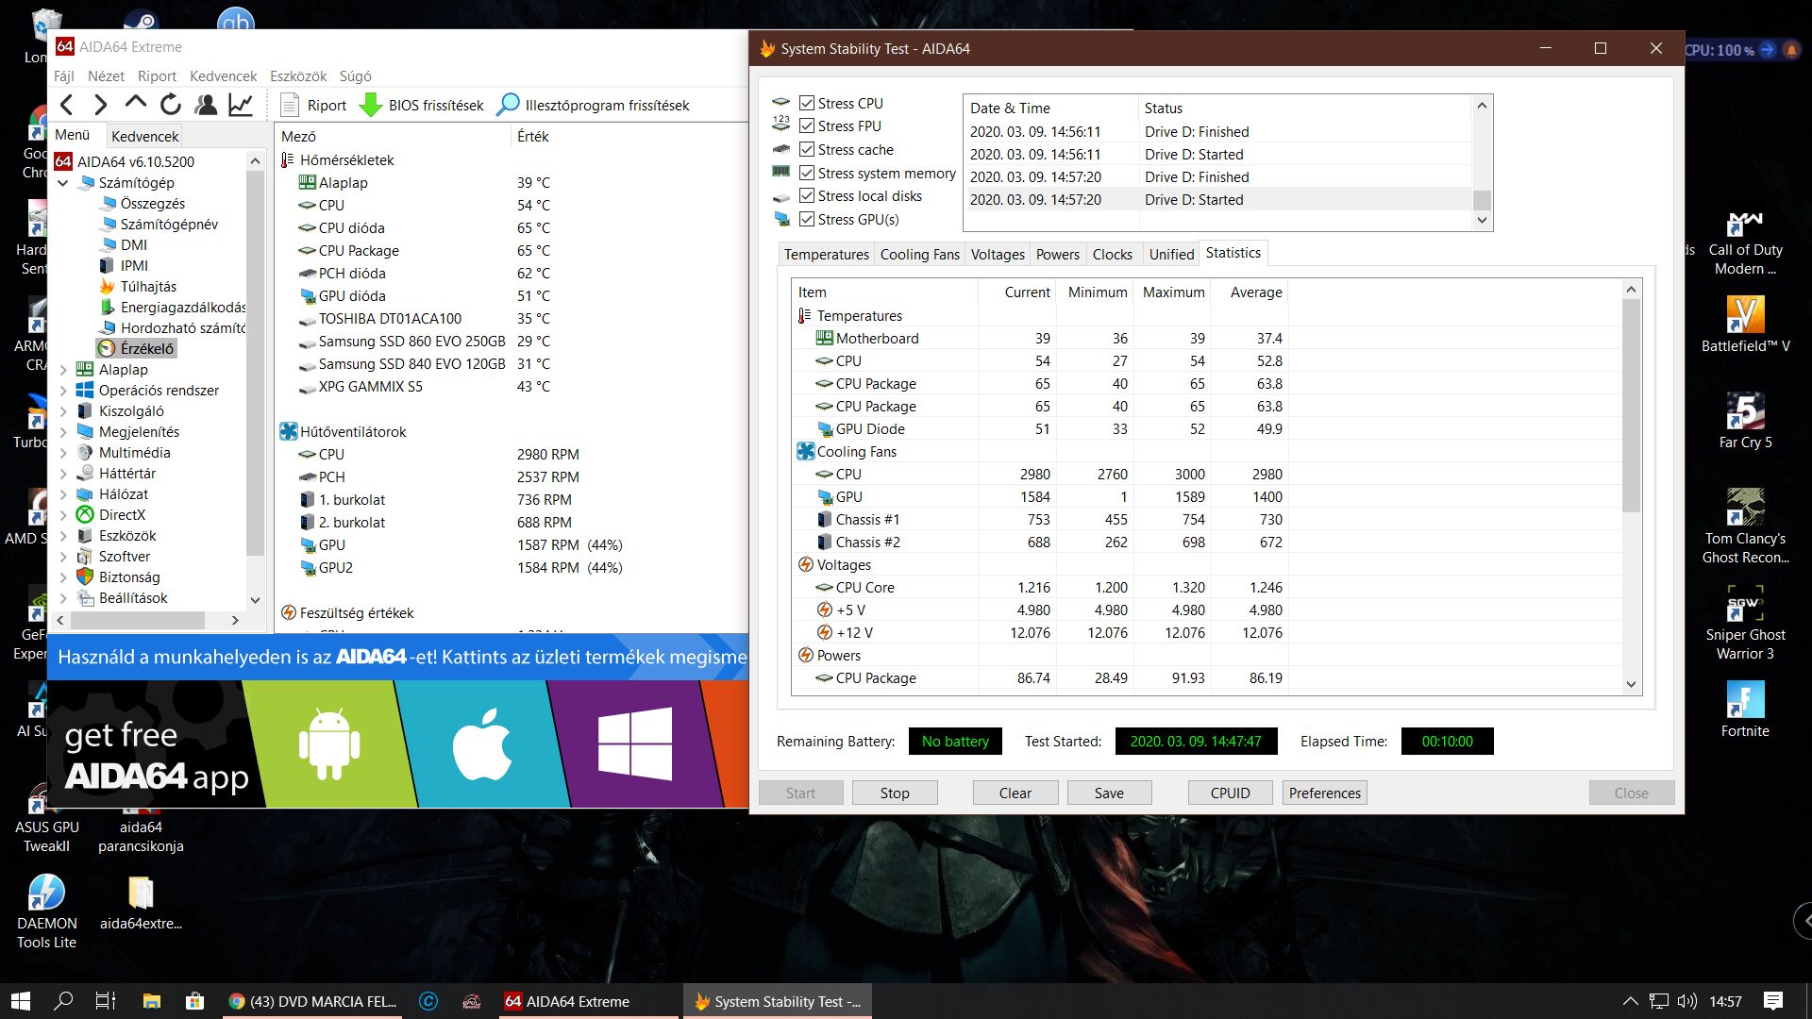The image size is (1812, 1019).
Task: Toggle the Stress cache checkbox
Action: click(x=807, y=149)
